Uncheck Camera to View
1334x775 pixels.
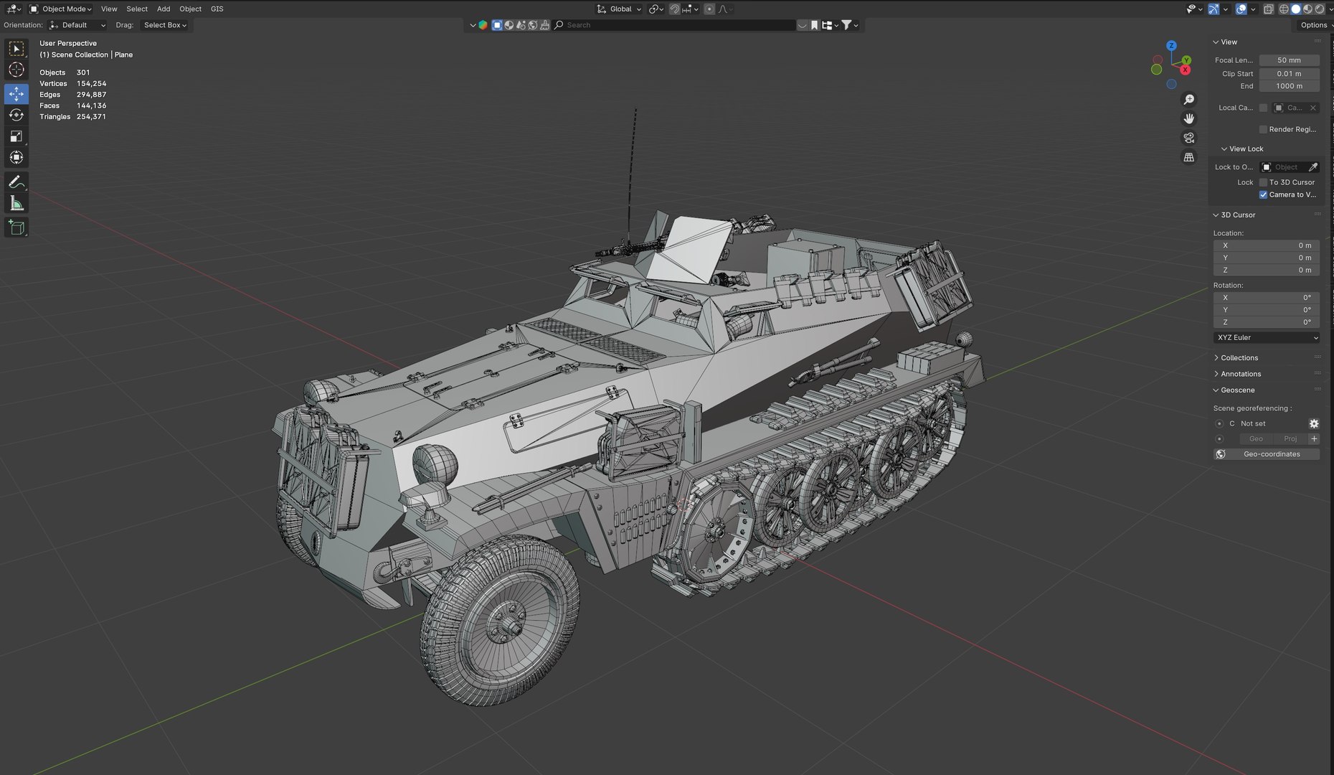point(1263,195)
